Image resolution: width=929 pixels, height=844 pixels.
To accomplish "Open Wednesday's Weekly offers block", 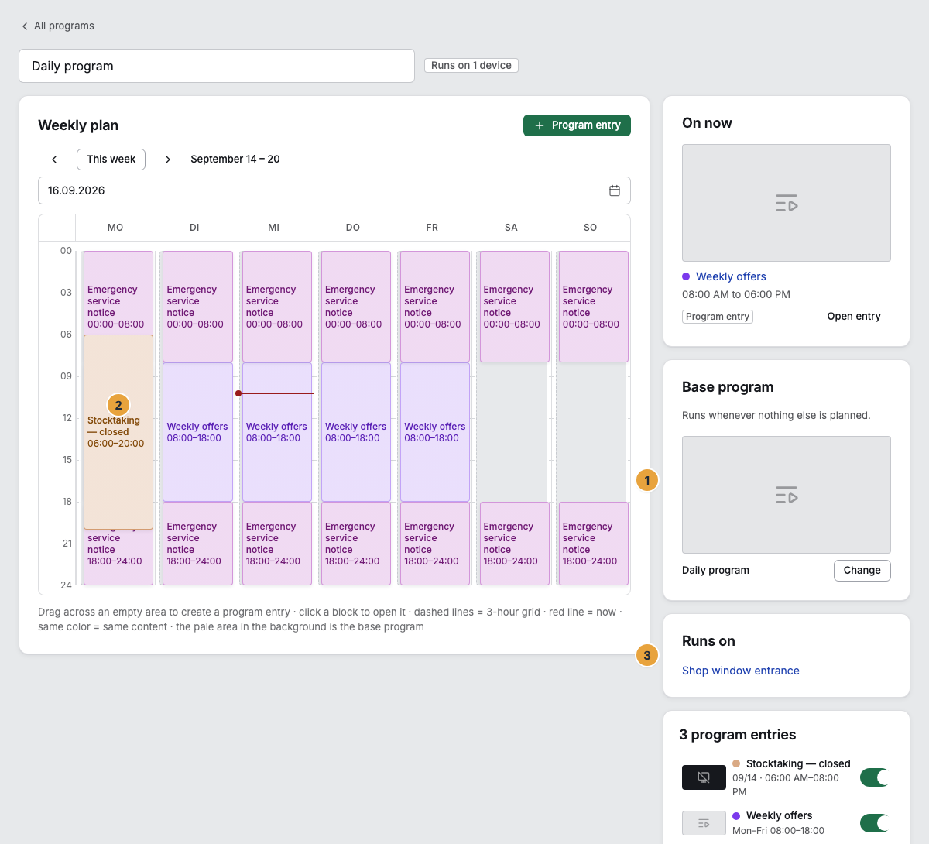I will pos(277,432).
